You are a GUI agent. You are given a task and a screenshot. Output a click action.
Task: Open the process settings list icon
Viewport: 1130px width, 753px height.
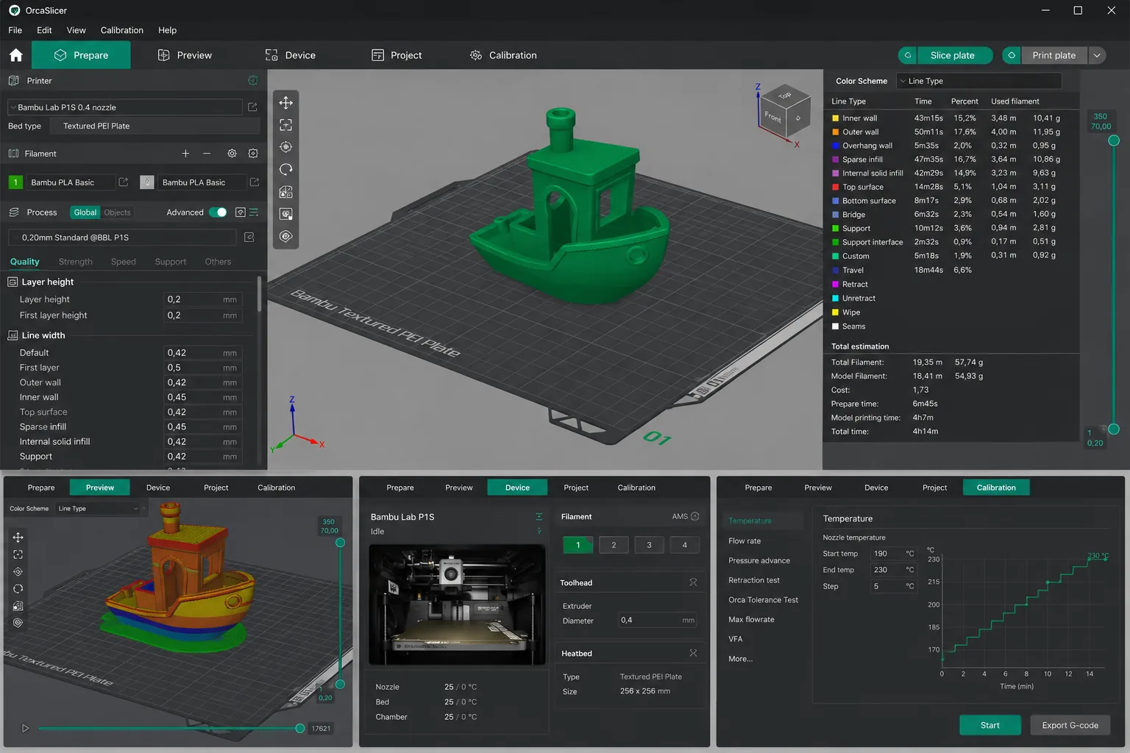[254, 213]
